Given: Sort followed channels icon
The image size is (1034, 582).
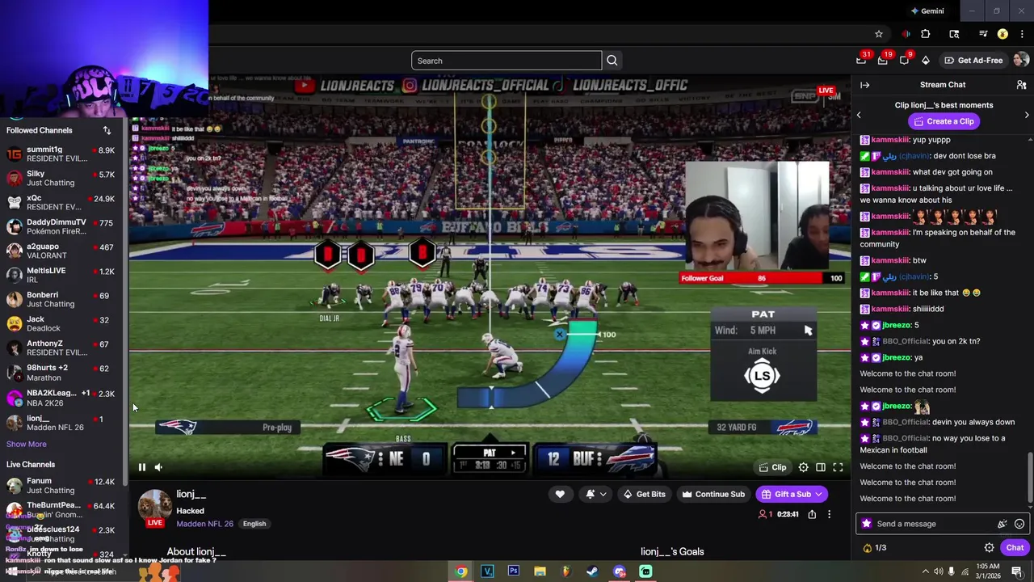Looking at the screenshot, I should click(x=107, y=130).
